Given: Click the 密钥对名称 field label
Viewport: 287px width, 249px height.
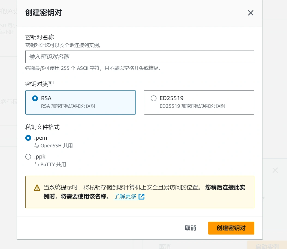Looking at the screenshot, I should click(40, 37).
